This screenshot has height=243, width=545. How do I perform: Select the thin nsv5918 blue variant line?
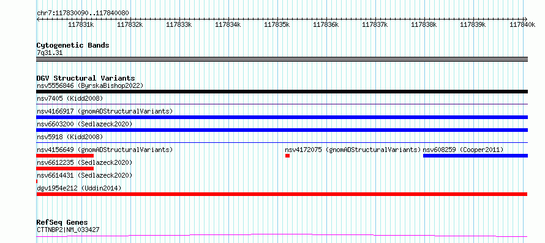[x=282, y=142]
